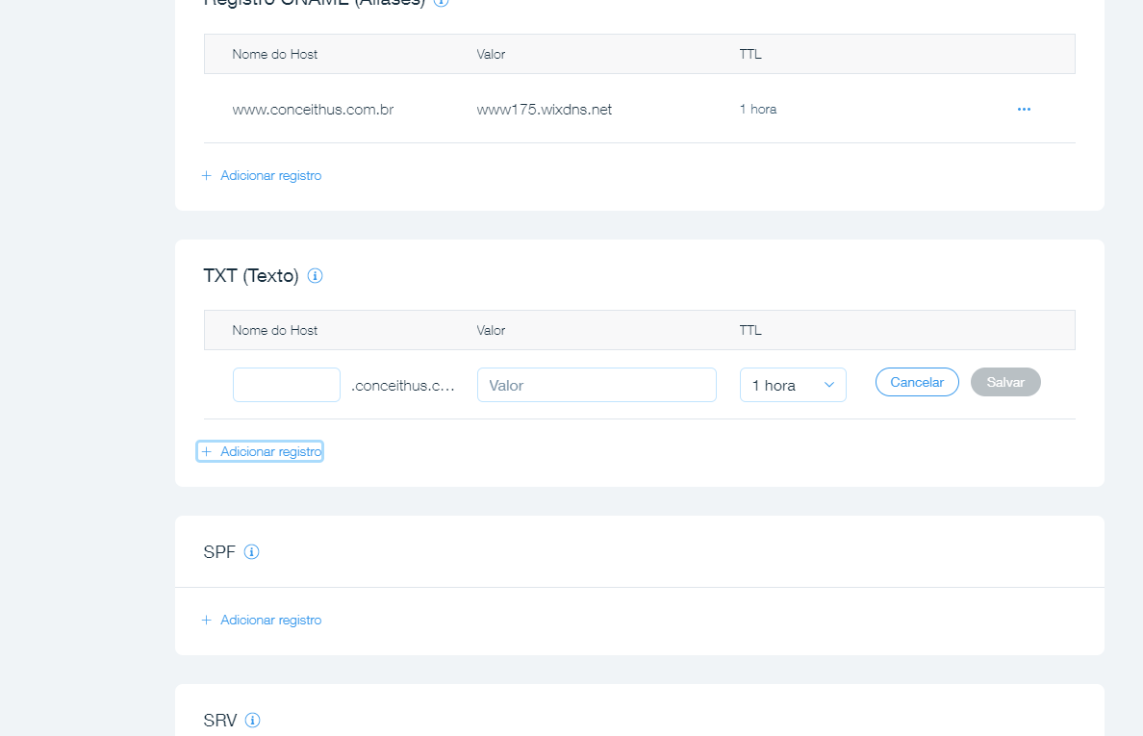Image resolution: width=1143 pixels, height=736 pixels.
Task: Open the three-dots menu for the www.conceithus.com.br record
Action: (1024, 110)
